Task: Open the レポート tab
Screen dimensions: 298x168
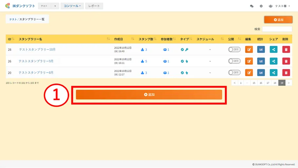Action: point(94,6)
